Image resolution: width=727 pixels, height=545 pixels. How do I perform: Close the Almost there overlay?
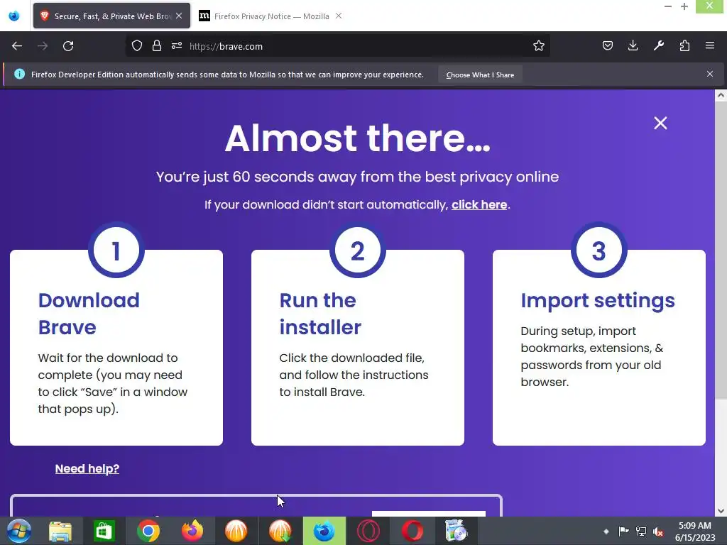[x=660, y=123]
